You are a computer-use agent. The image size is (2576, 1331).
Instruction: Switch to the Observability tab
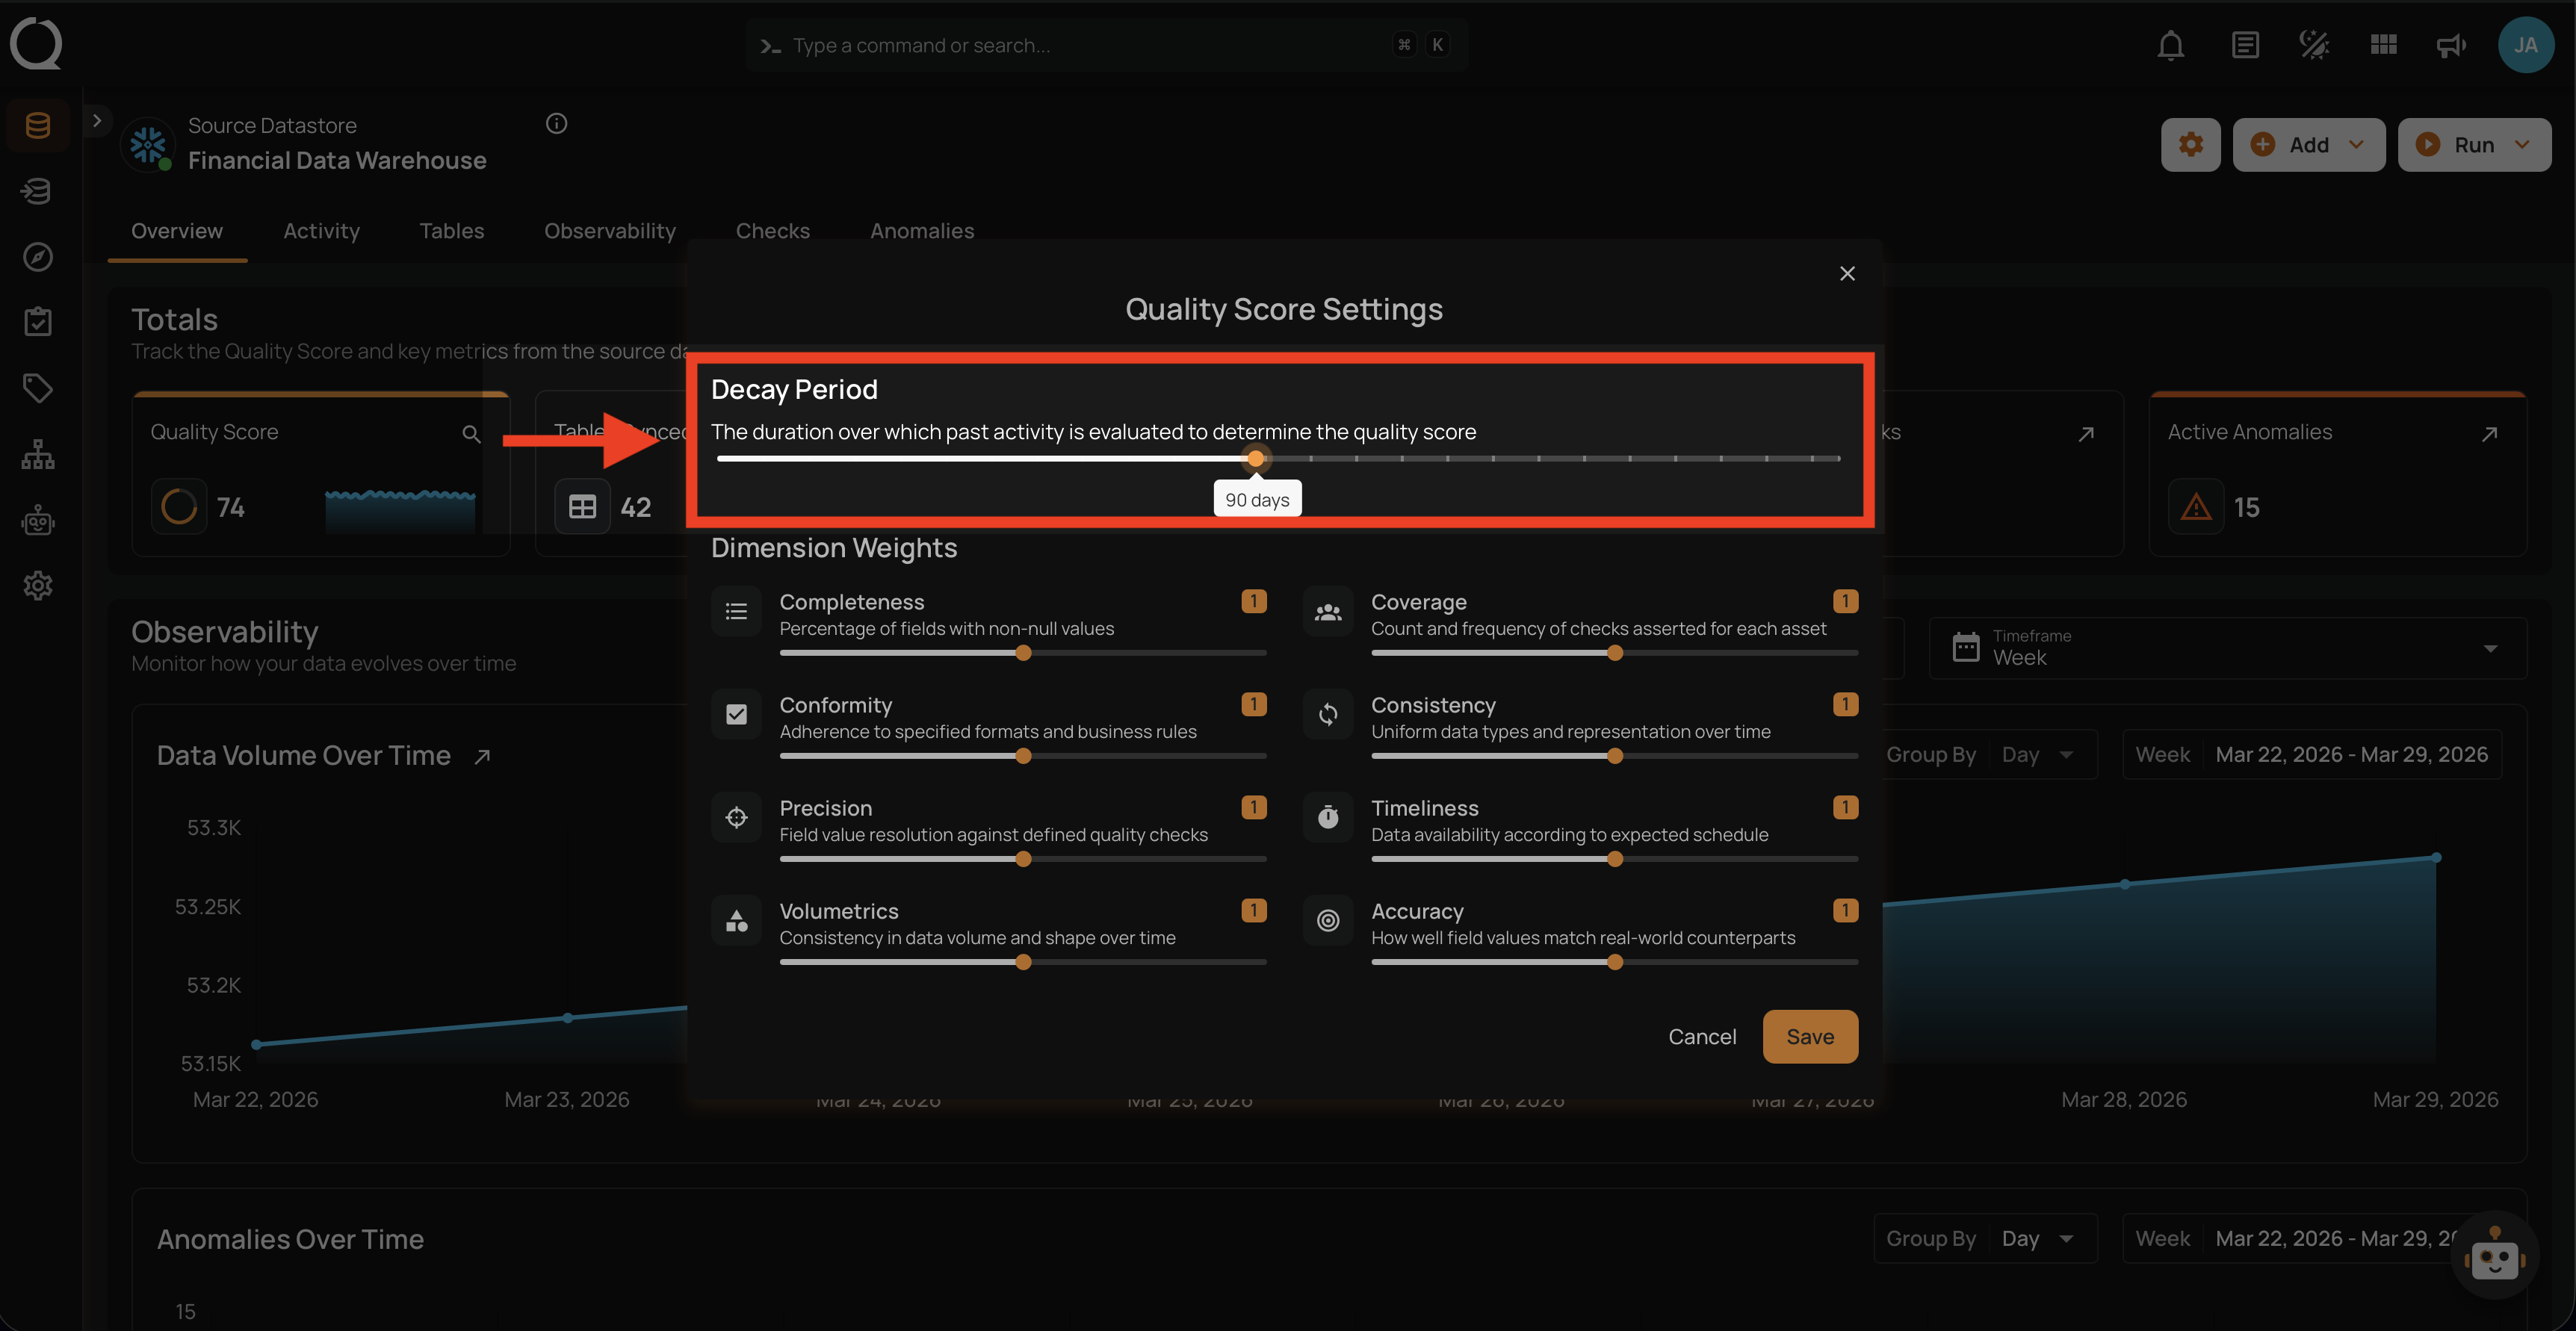610,231
